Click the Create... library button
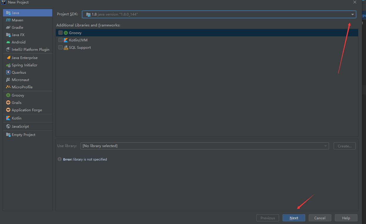The width and height of the screenshot is (366, 224). [345, 146]
